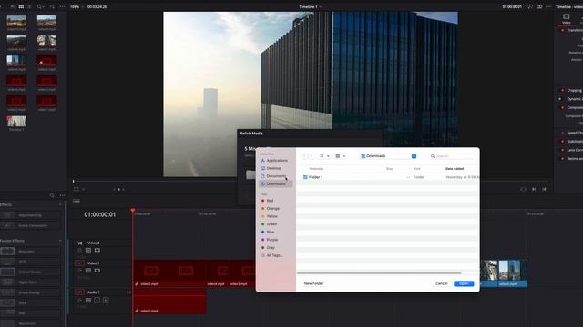Toggle the Lens Correction enable dot
This screenshot has width=583, height=327.
tap(562, 150)
